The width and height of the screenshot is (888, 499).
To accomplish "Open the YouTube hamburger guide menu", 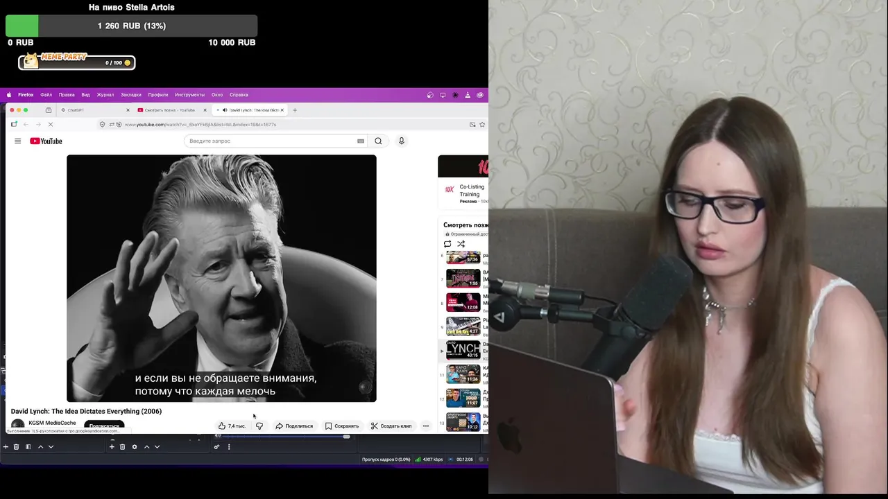I will pyautogui.click(x=18, y=141).
